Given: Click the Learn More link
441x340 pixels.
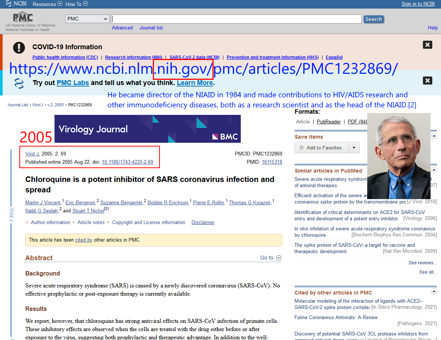Looking at the screenshot, I should 195,83.
